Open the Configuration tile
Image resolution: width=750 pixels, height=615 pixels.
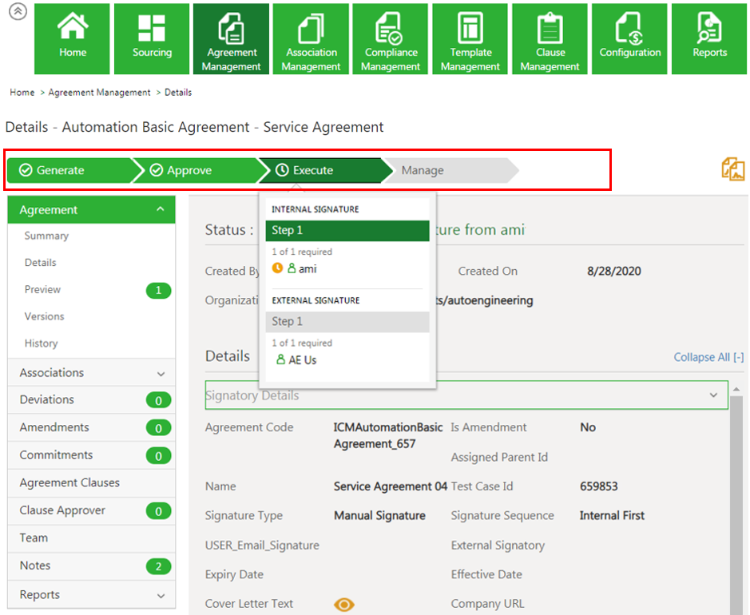pos(629,39)
